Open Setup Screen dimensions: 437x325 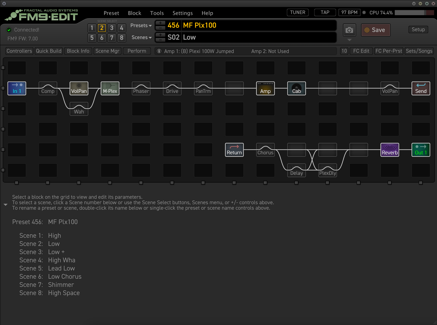point(418,29)
